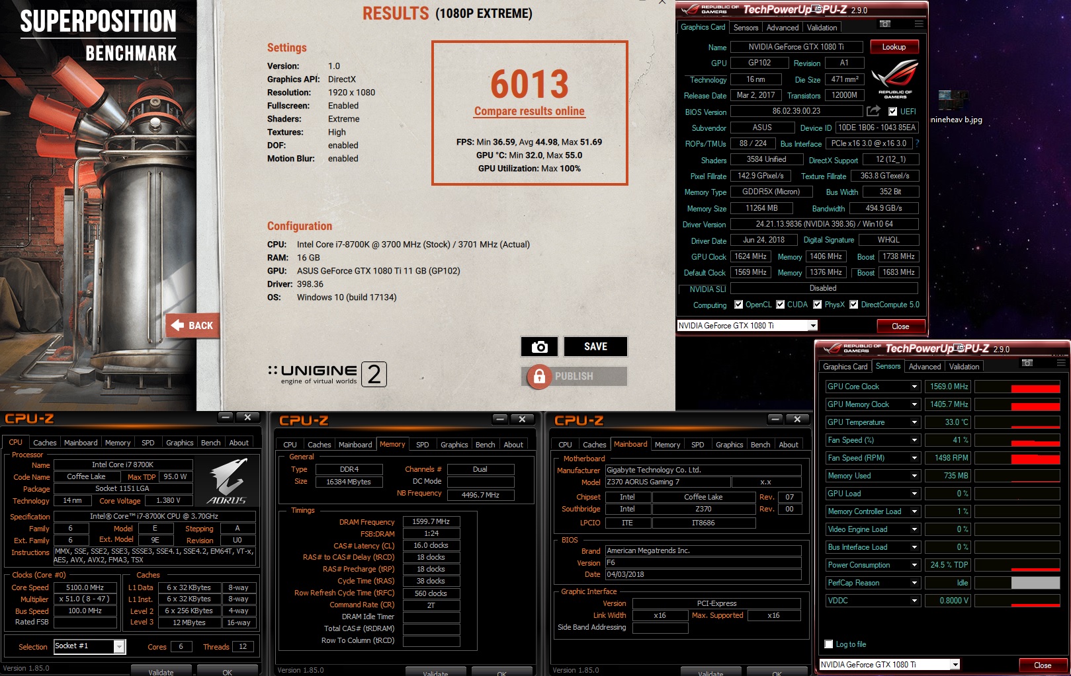Open the Advanced tab in GPU-Z Graphics Card window

[x=783, y=28]
